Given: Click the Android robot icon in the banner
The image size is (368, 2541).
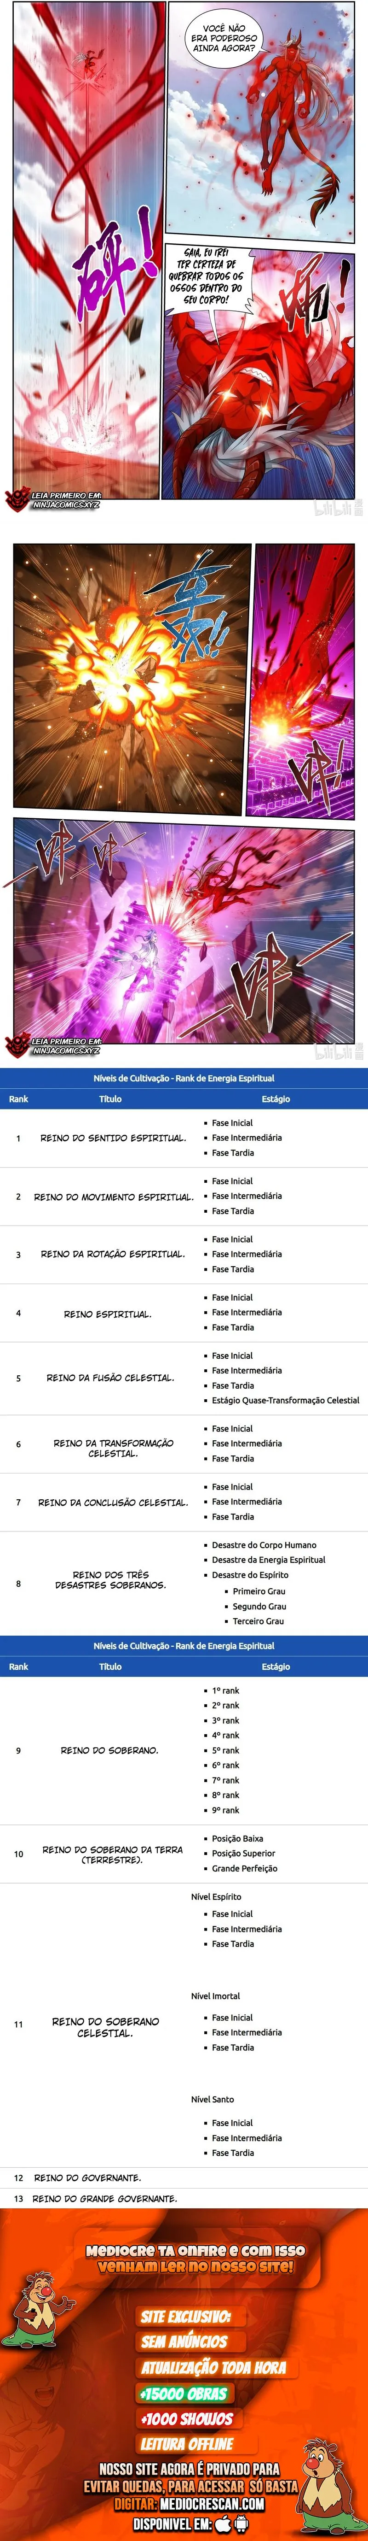Looking at the screenshot, I should [241, 2523].
